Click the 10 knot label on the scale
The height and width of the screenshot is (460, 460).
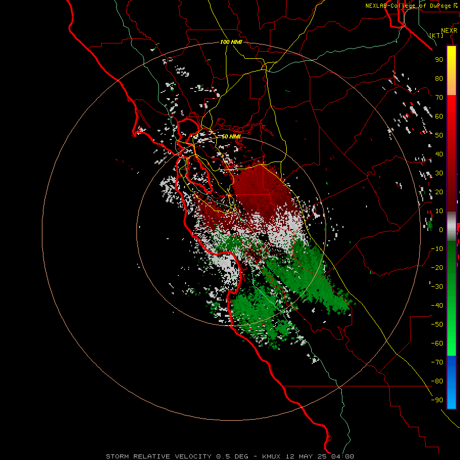[439, 211]
